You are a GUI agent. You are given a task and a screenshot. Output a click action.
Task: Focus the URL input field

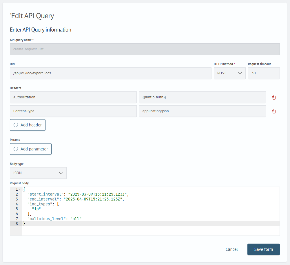[x=110, y=73]
